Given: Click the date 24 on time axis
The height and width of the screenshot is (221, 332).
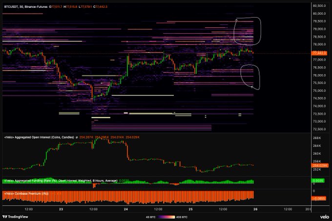Looking at the screenshot, I should [126, 209].
